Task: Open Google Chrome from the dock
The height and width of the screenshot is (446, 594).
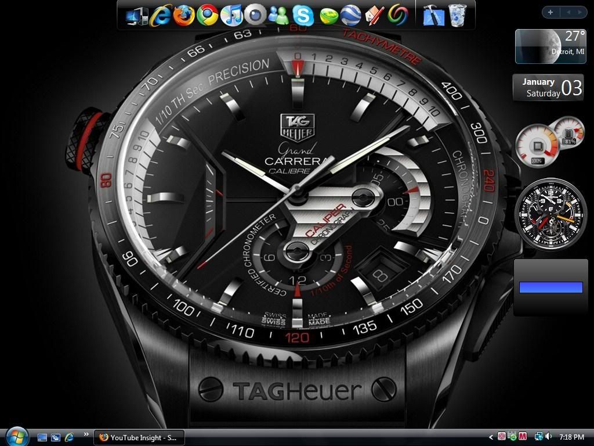Action: pyautogui.click(x=207, y=16)
